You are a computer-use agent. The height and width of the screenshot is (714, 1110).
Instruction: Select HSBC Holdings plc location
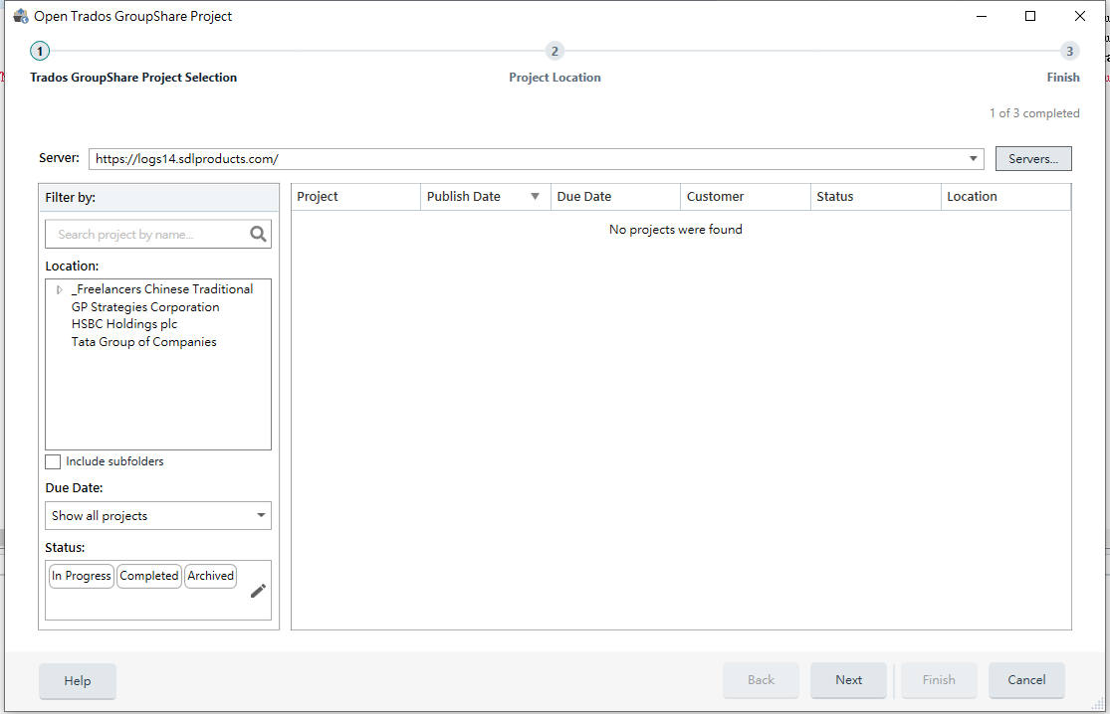(124, 324)
